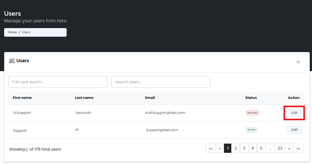312x164 pixels.
Task: Open the Home breadcrumb link
Action: (12, 32)
